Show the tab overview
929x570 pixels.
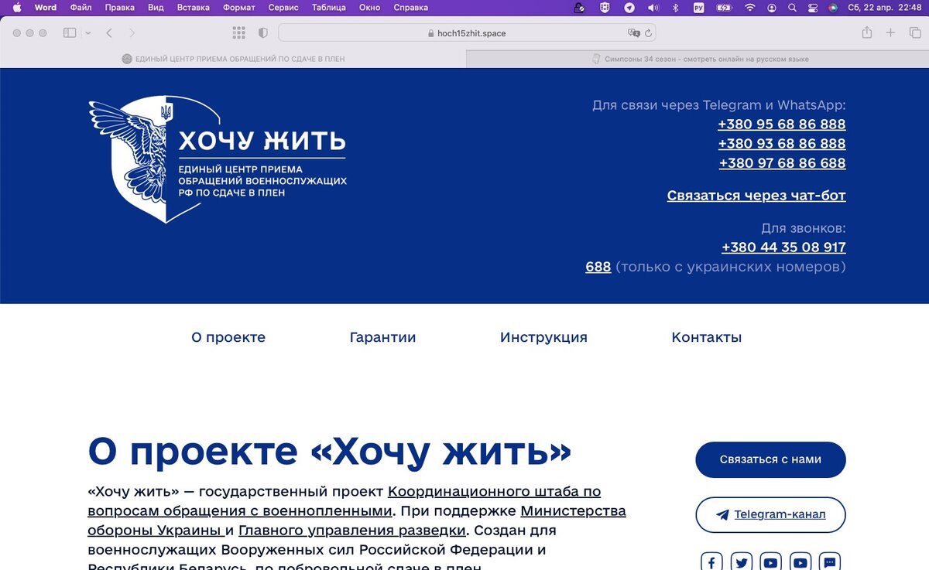click(x=915, y=33)
